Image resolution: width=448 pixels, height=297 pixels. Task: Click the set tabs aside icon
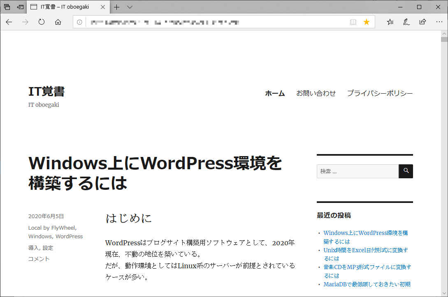[20, 7]
